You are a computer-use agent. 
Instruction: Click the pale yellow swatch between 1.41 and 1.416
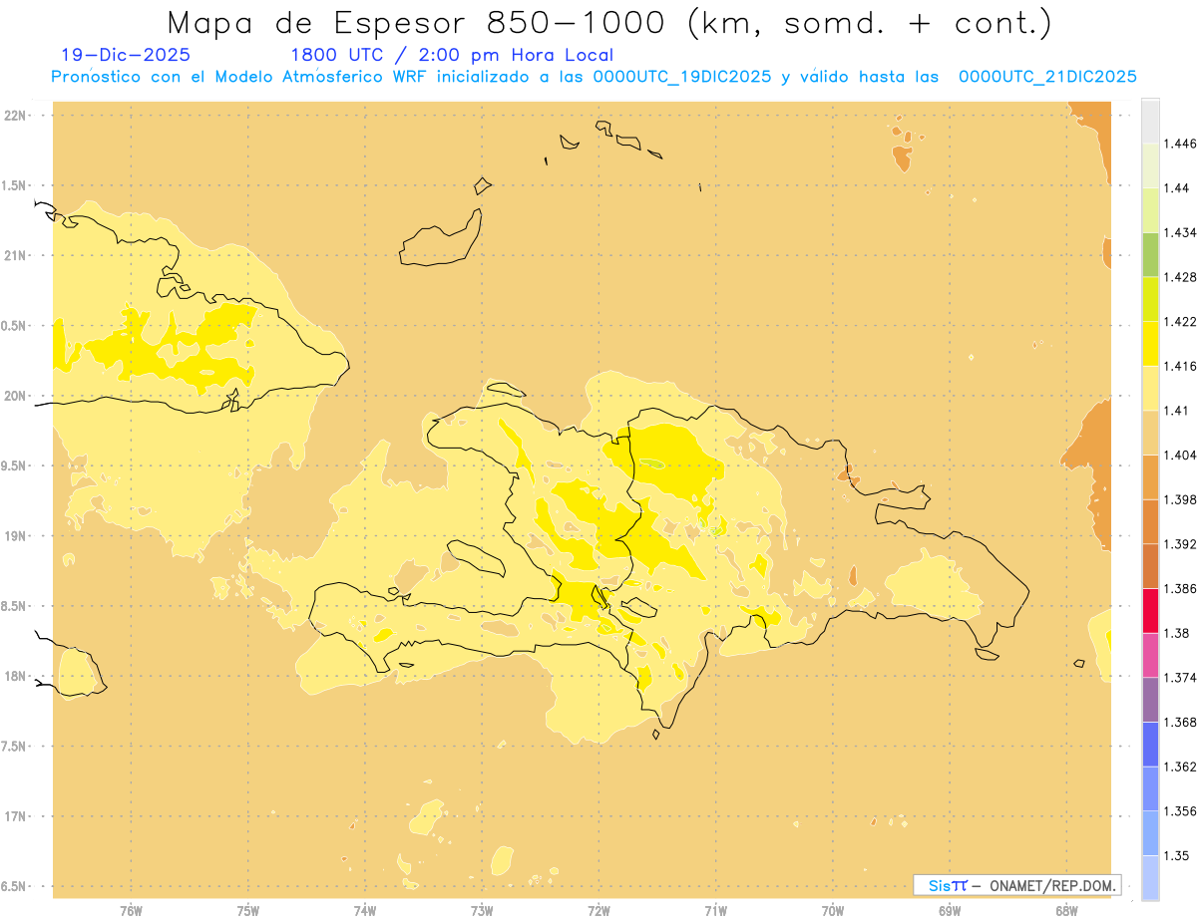(x=1150, y=388)
